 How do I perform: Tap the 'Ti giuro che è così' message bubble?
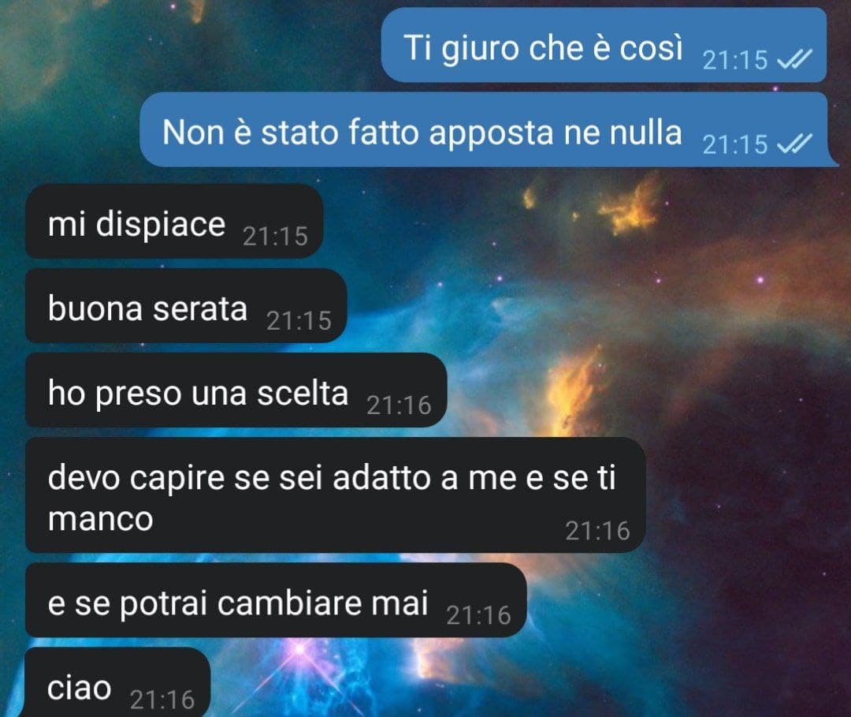point(604,45)
